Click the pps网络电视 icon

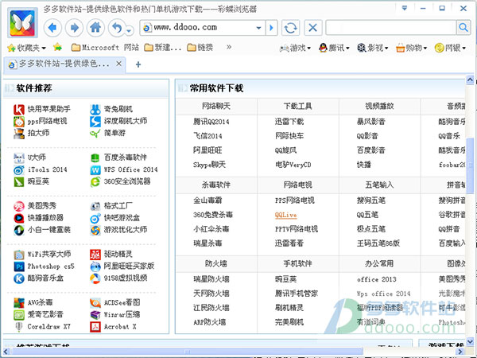pyautogui.click(x=19, y=122)
